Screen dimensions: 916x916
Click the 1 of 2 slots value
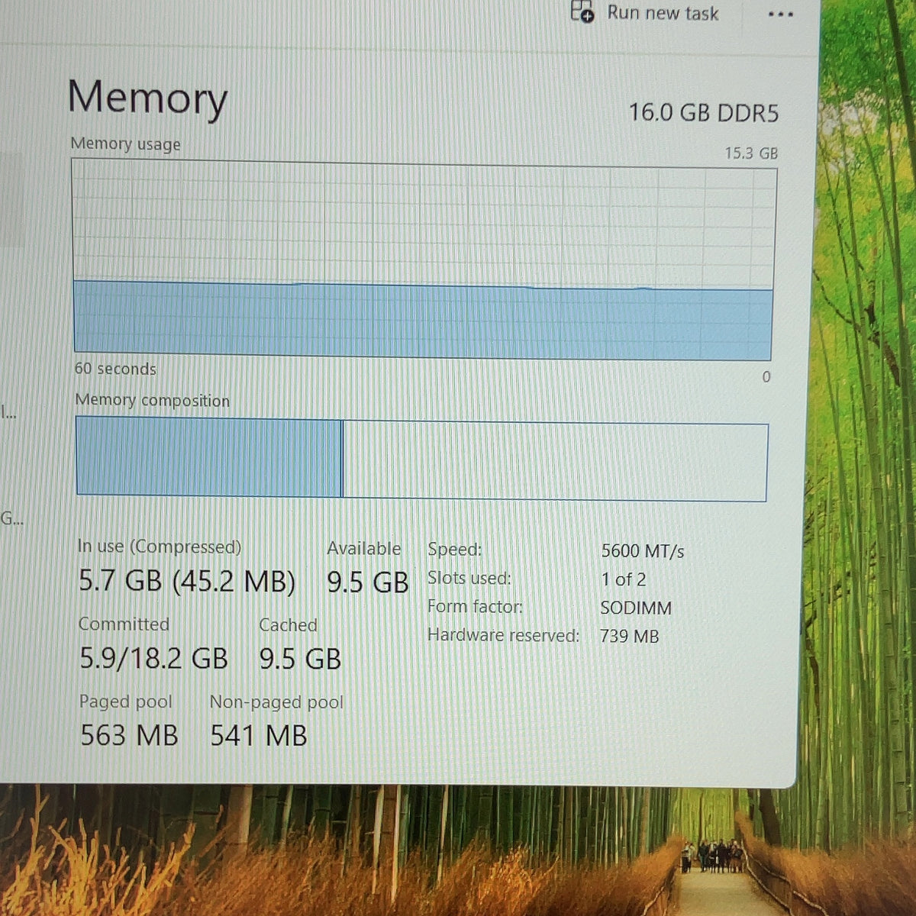click(624, 580)
